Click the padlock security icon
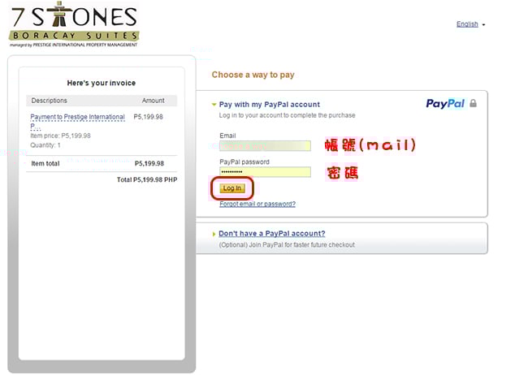 point(473,103)
